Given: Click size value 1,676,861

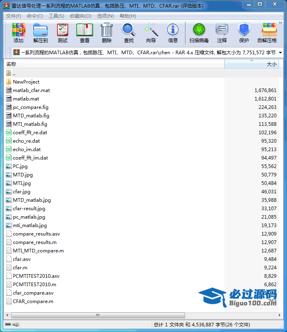Looking at the screenshot, I should tap(265, 90).
